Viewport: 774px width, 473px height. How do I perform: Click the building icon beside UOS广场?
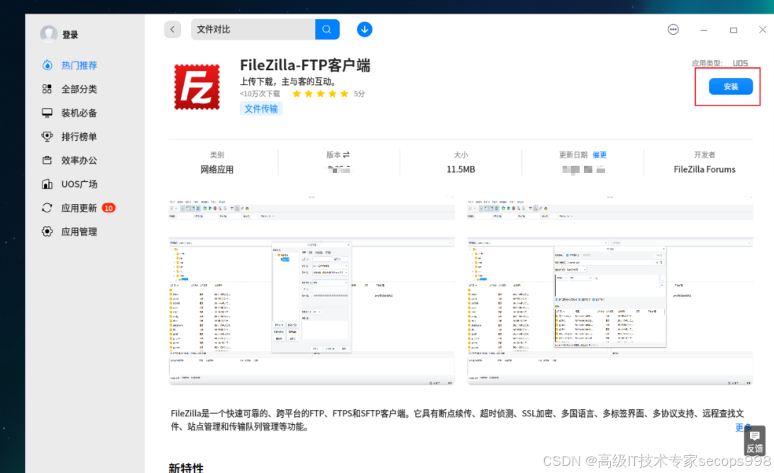(47, 184)
